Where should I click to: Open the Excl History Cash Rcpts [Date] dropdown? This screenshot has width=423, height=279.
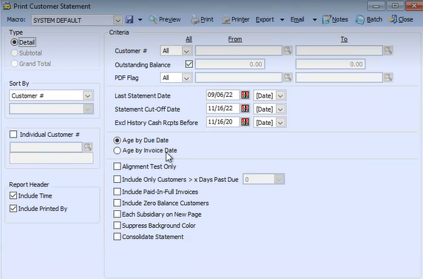[x=280, y=123]
